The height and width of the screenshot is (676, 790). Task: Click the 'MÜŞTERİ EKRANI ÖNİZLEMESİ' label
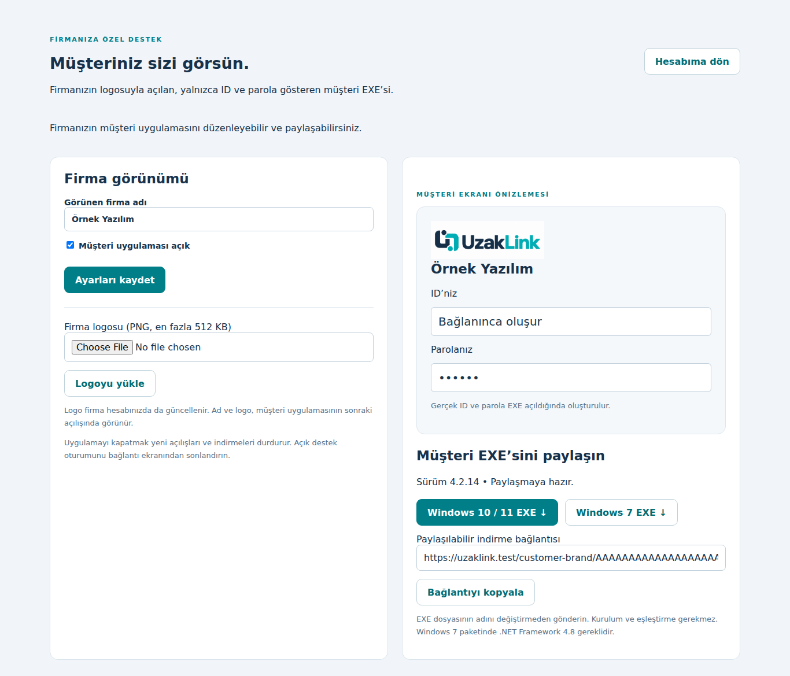483,194
